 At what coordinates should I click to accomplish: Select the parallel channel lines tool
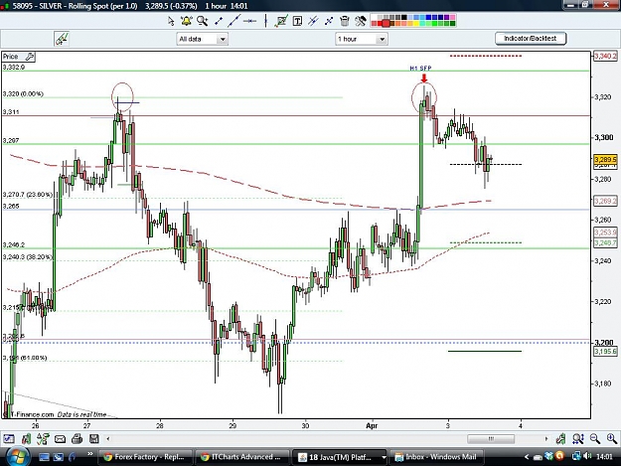click(x=313, y=21)
